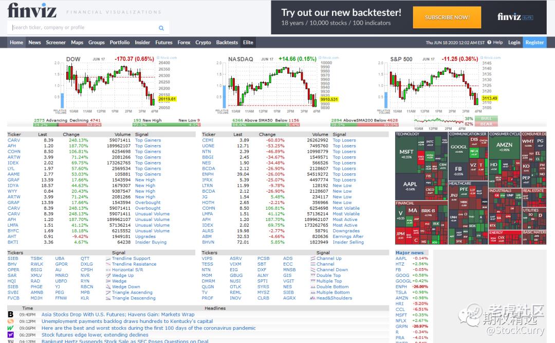Open the Bankrupt Hertz Suspends Stock Sale headline

[125, 341]
